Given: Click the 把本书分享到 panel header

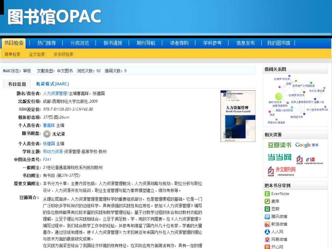Looking at the screenshot, I should point(295,185).
